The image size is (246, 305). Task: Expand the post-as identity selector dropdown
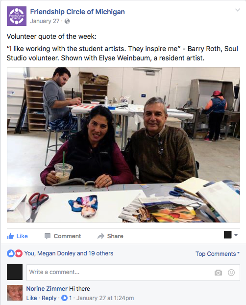click(231, 235)
